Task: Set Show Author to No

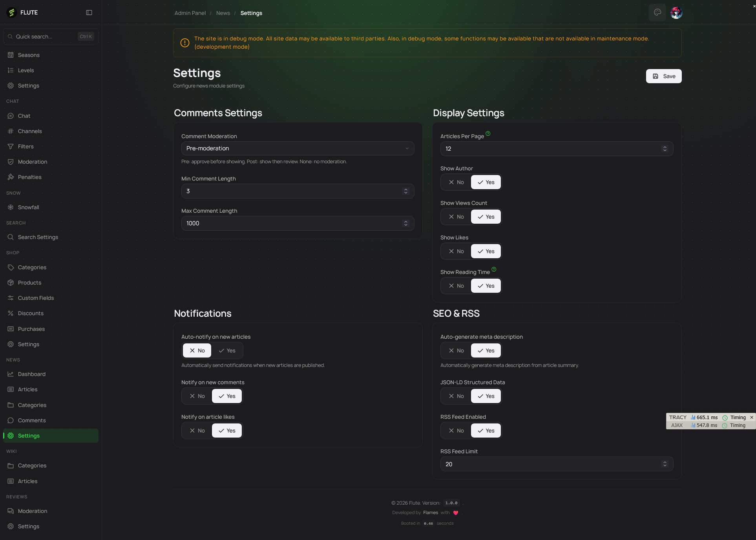Action: pos(456,182)
